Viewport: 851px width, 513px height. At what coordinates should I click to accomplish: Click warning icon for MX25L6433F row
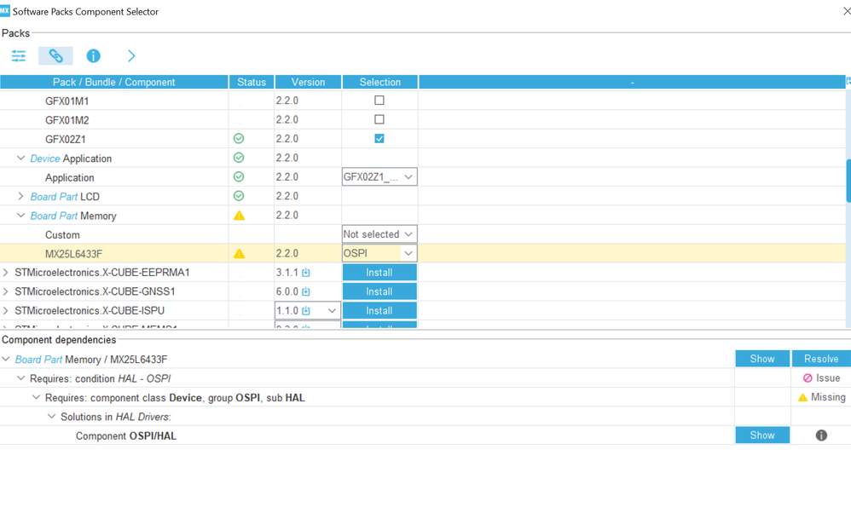[239, 253]
